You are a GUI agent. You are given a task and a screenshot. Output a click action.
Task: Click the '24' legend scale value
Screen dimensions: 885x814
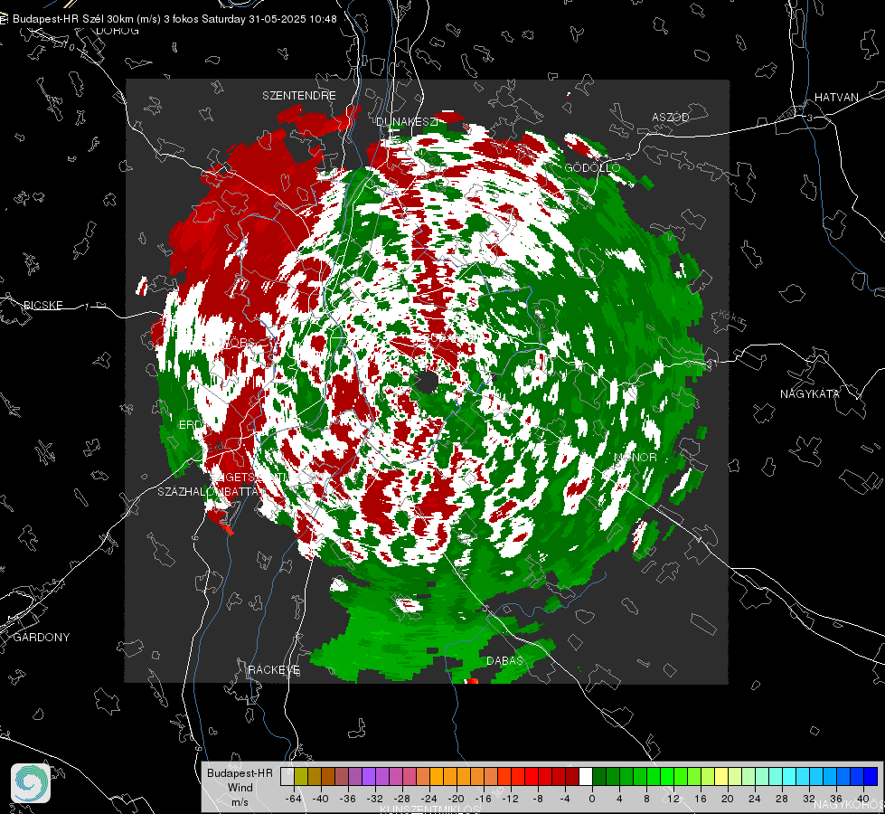pos(755,799)
